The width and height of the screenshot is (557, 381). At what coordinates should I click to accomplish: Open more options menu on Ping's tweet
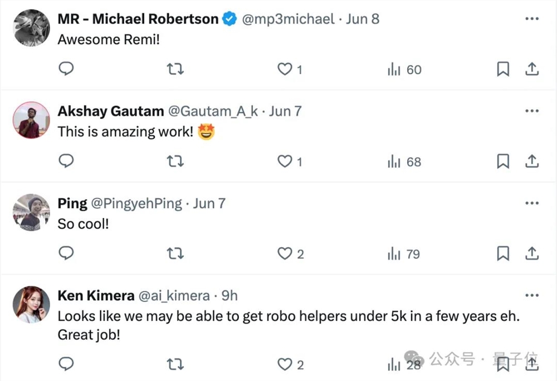(x=532, y=204)
